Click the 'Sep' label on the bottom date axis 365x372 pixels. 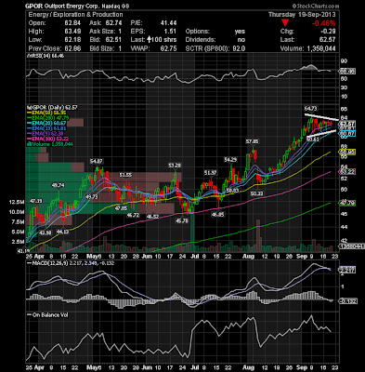pos(301,367)
